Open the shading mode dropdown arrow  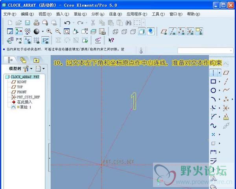[43, 31]
